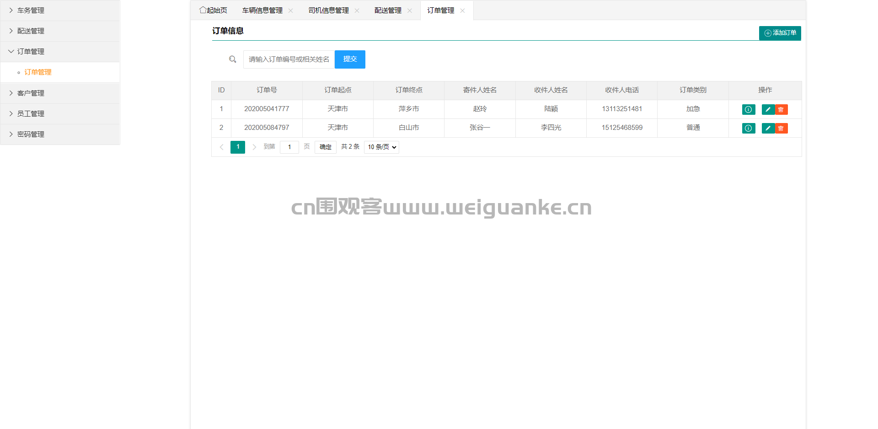Go to next page arrow
The height and width of the screenshot is (429, 878).
pos(254,147)
